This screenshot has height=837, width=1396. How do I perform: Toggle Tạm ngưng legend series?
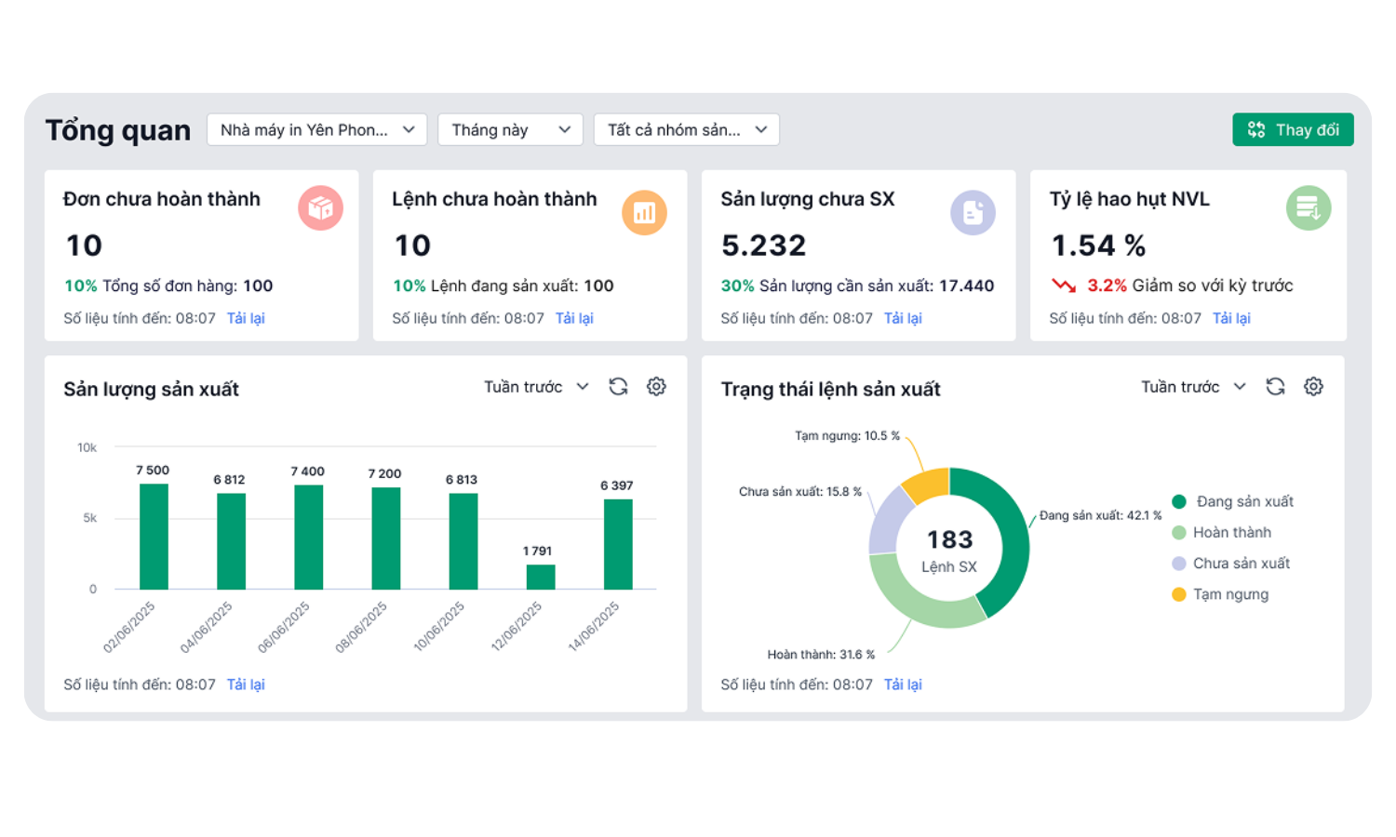(1221, 594)
